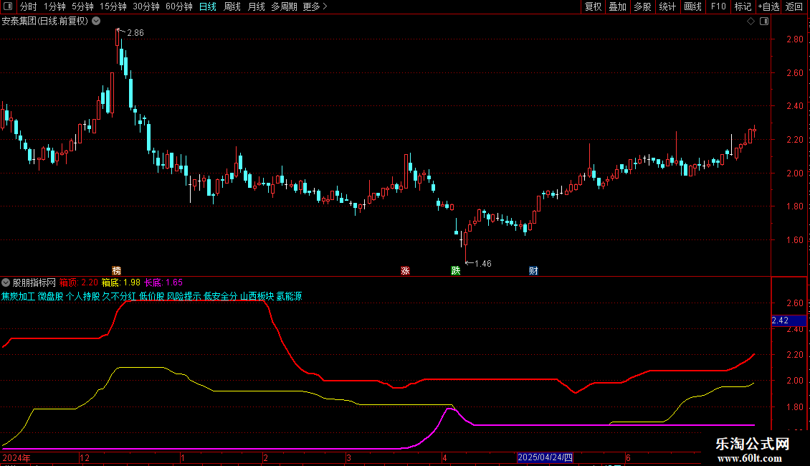Image resolution: width=810 pixels, height=466 pixels.
Task: Click the red 涨 event marker
Action: (x=405, y=270)
